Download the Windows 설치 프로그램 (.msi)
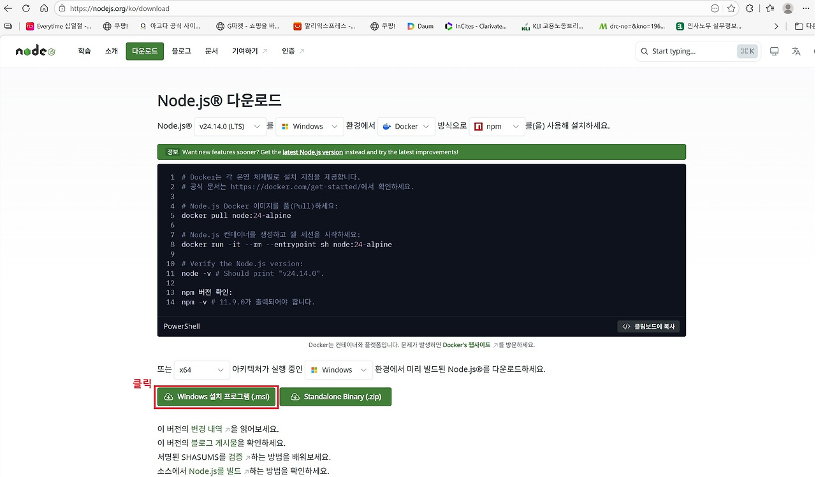Screen dimensions: 816x477 [217, 397]
